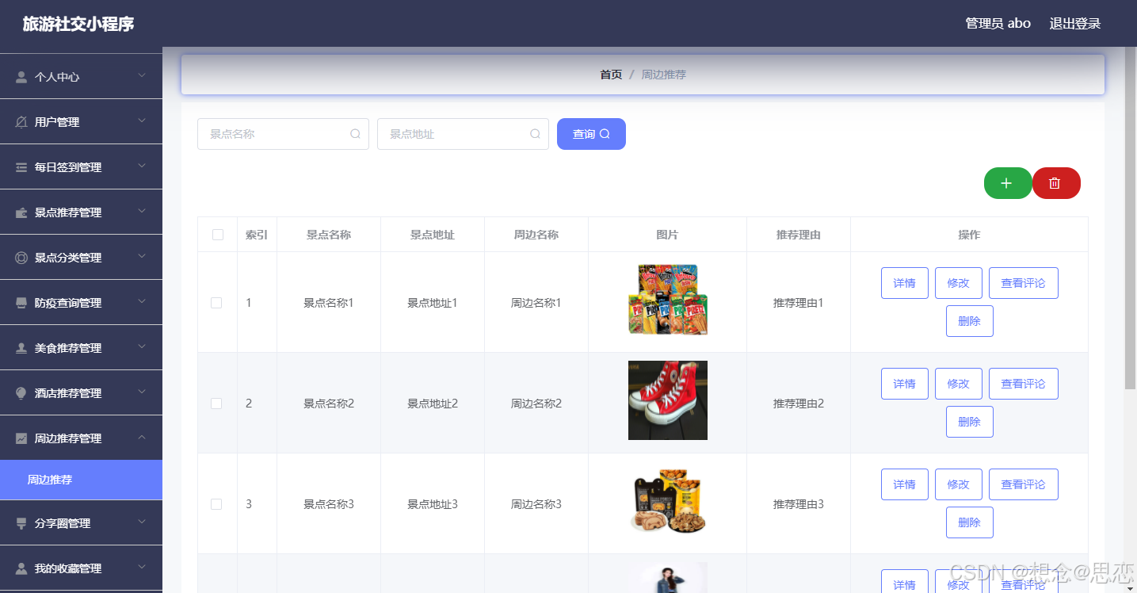
Task: Click the icon beside 分享圈管理
Action: click(21, 523)
